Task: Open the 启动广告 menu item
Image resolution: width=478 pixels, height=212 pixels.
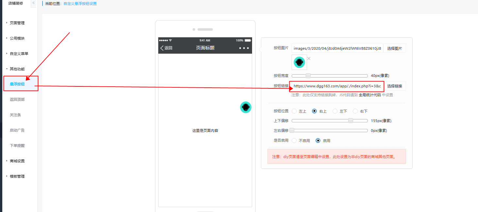Action: [x=17, y=130]
